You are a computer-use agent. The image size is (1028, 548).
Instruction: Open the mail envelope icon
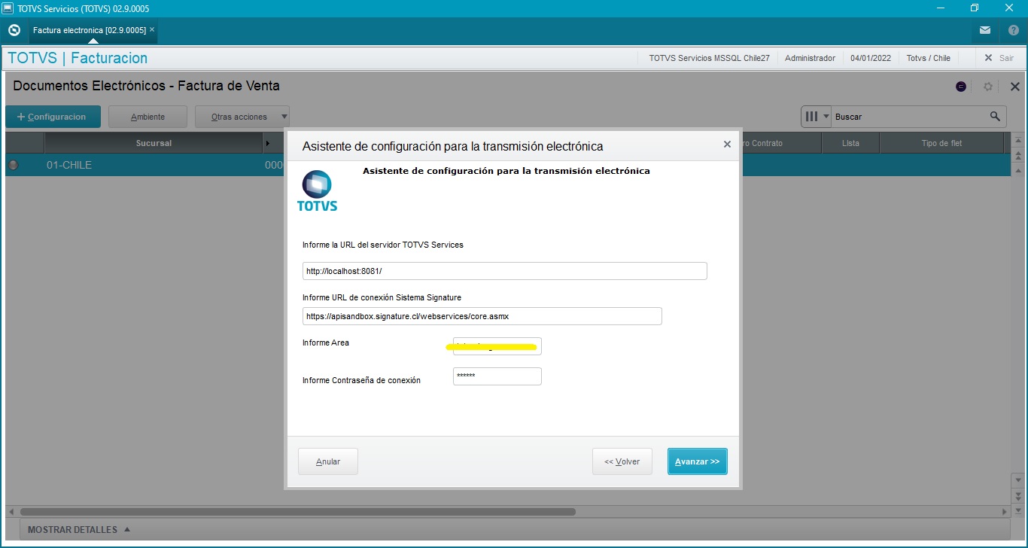(x=985, y=30)
